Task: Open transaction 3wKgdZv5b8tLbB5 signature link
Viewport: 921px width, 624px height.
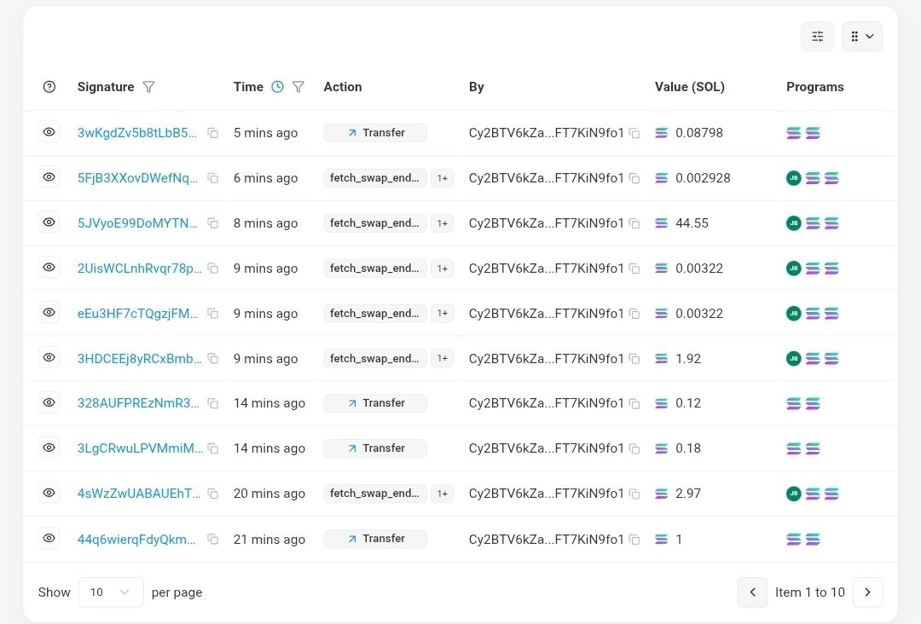Action: 136,133
